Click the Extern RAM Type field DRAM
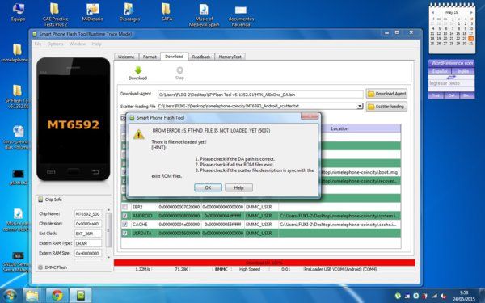485x303 pixels. click(x=88, y=244)
